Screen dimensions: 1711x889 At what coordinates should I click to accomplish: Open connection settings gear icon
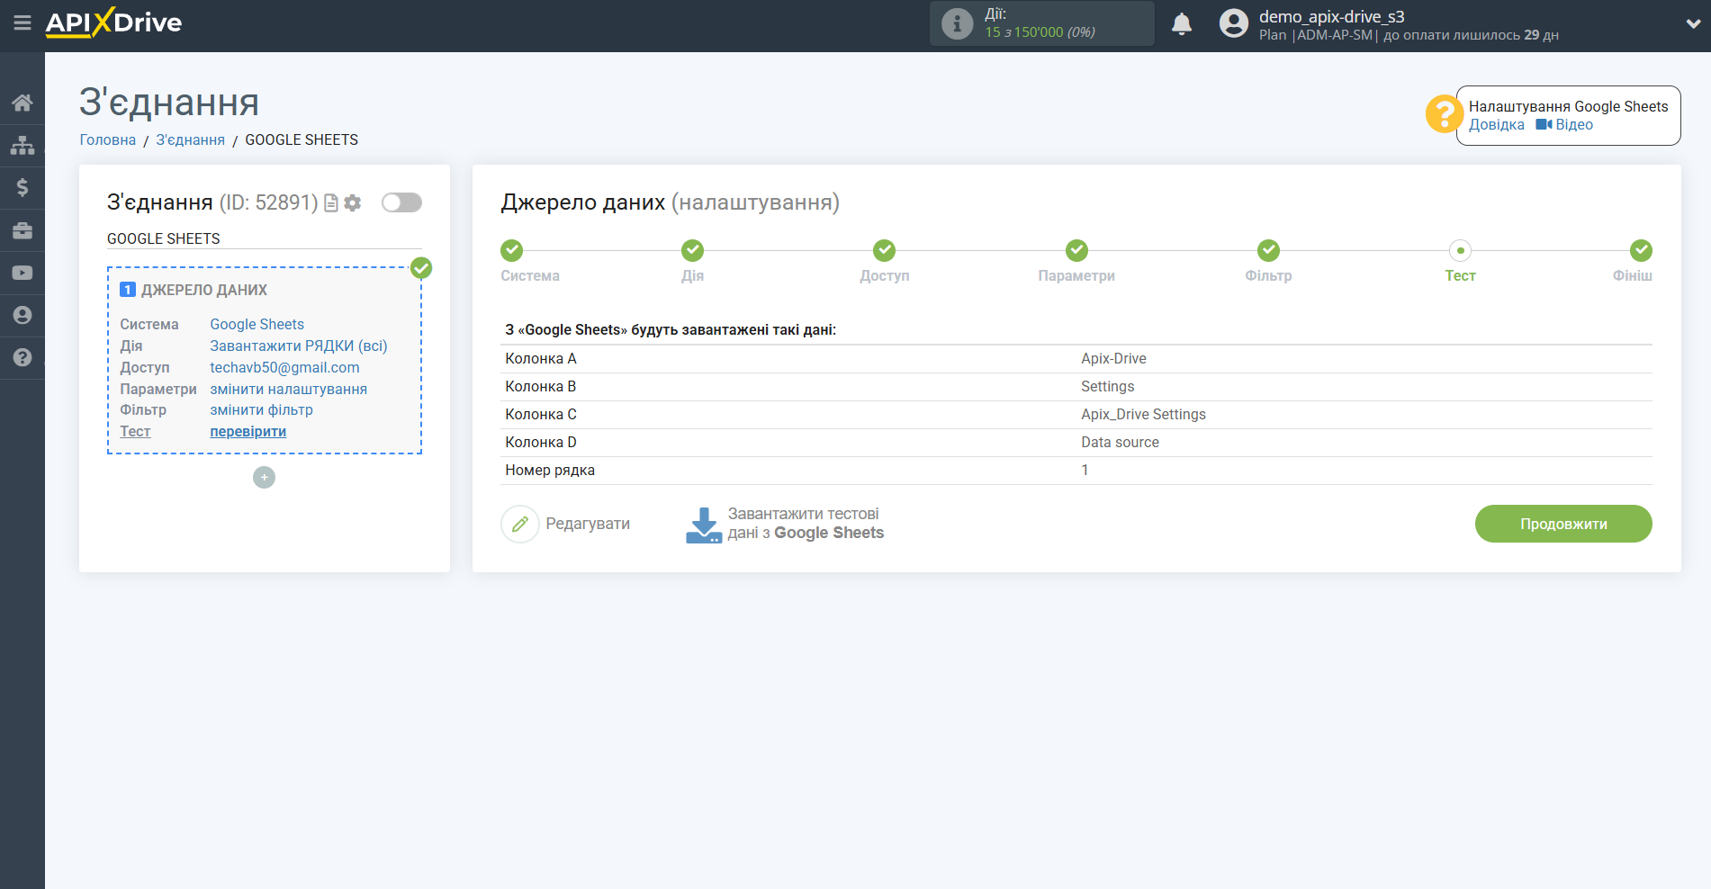pyautogui.click(x=353, y=203)
